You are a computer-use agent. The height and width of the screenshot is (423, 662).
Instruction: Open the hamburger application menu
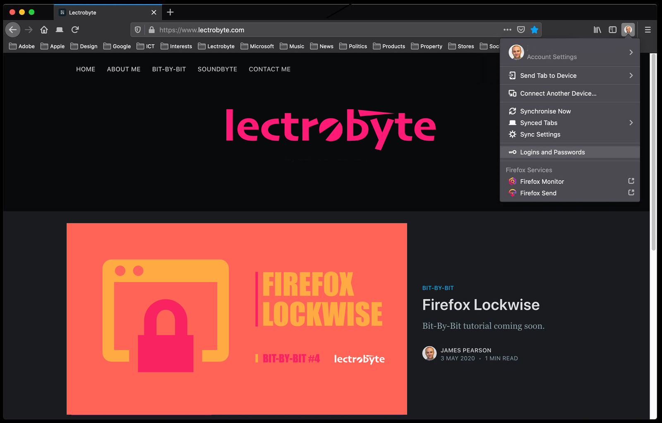[x=648, y=30]
